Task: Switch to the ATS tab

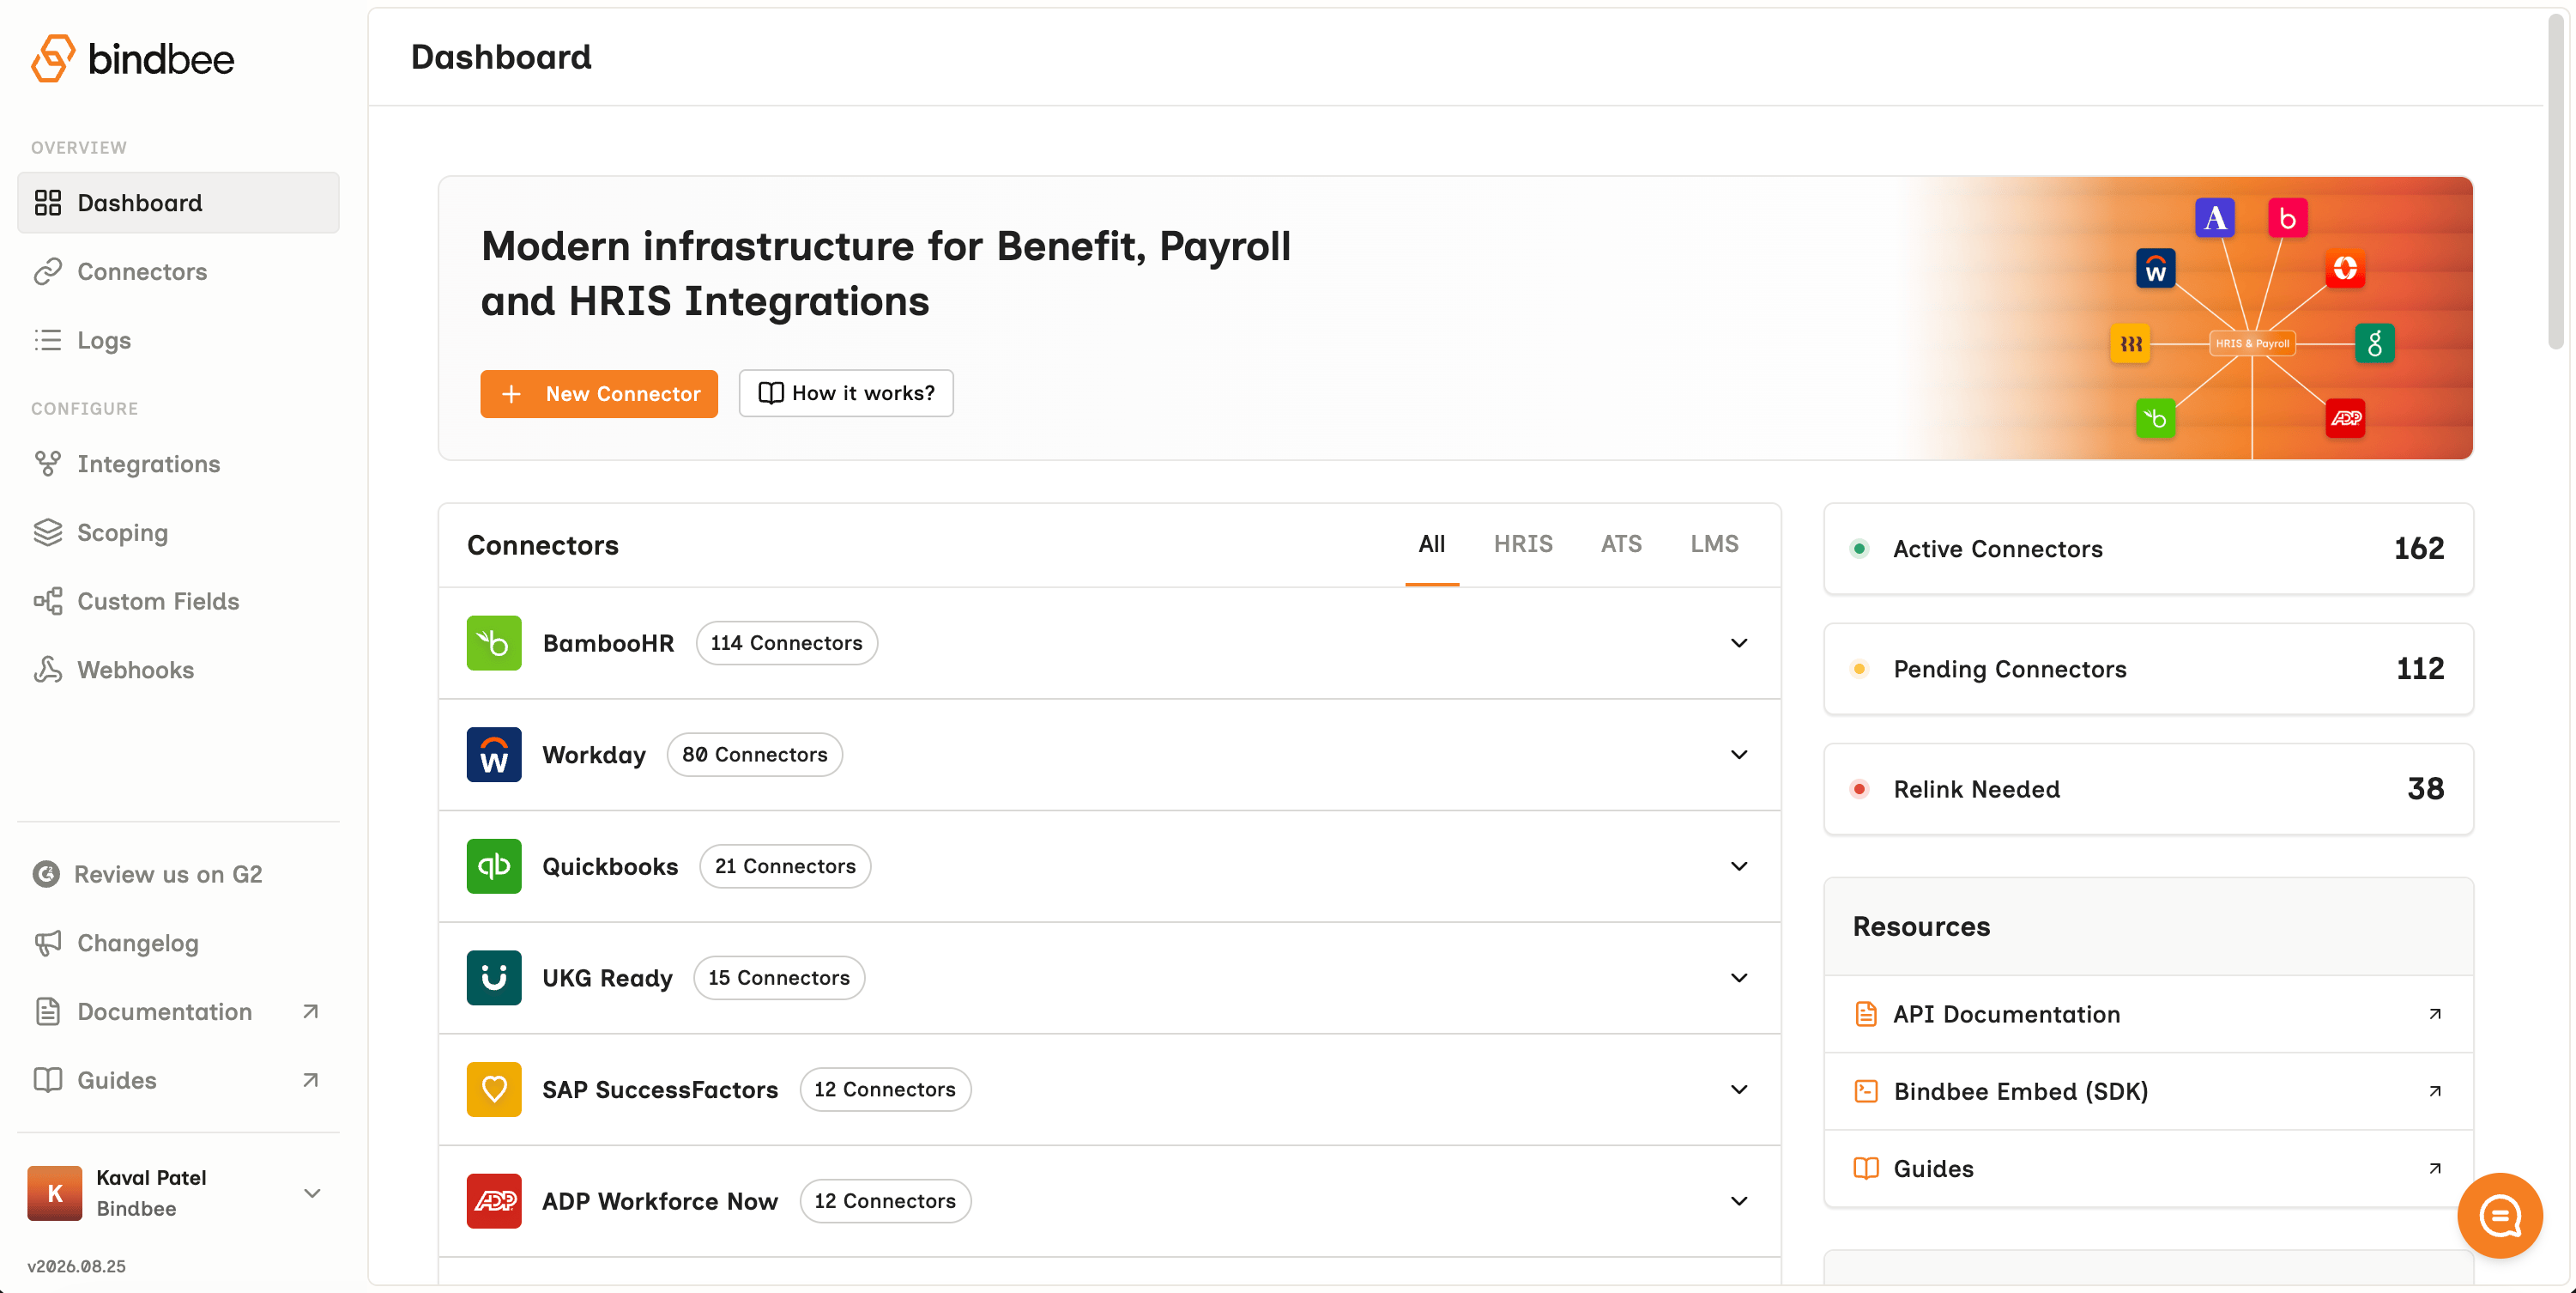Action: coord(1621,544)
